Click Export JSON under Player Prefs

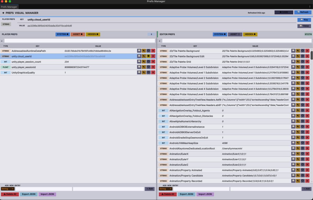[x=29, y=194]
